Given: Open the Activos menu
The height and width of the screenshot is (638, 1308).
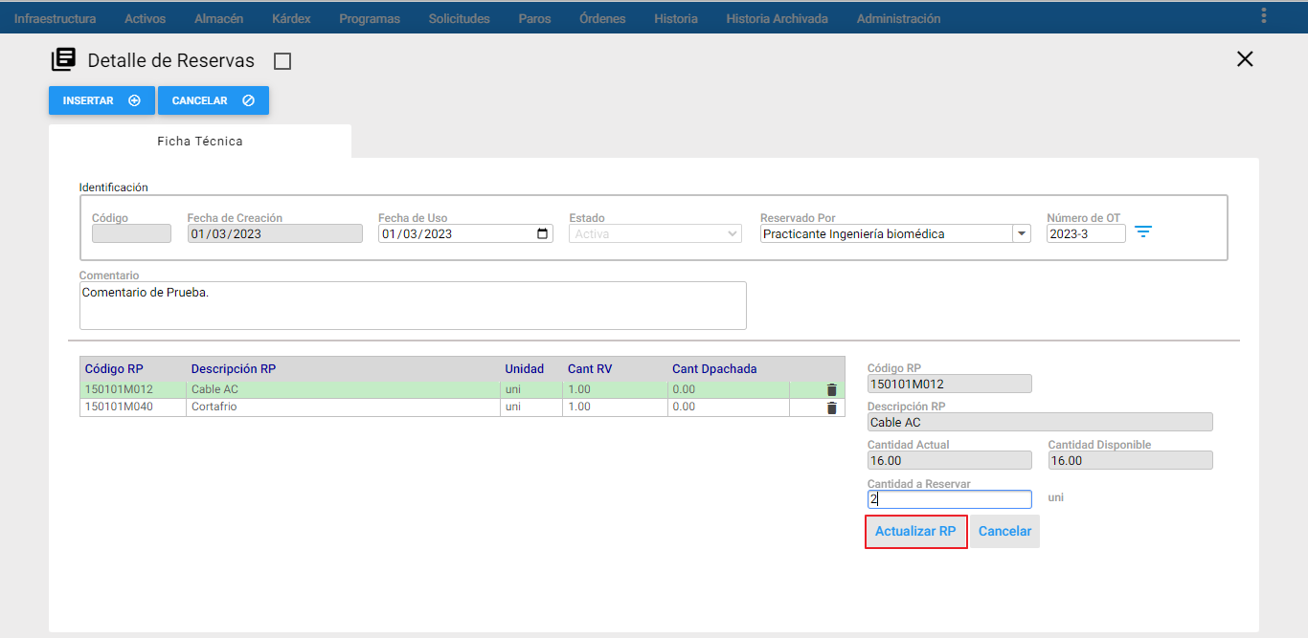Looking at the screenshot, I should (x=145, y=18).
